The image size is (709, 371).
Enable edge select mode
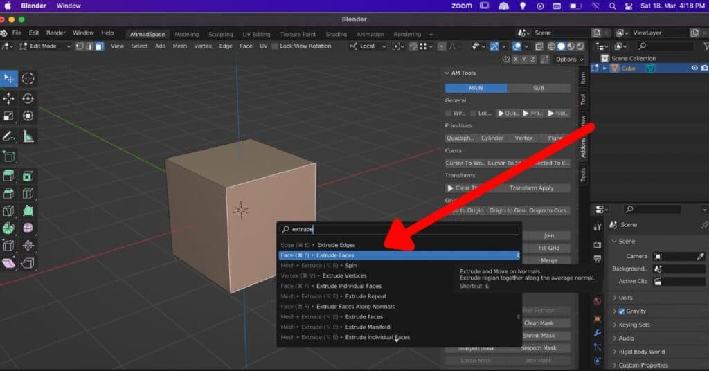(89, 46)
